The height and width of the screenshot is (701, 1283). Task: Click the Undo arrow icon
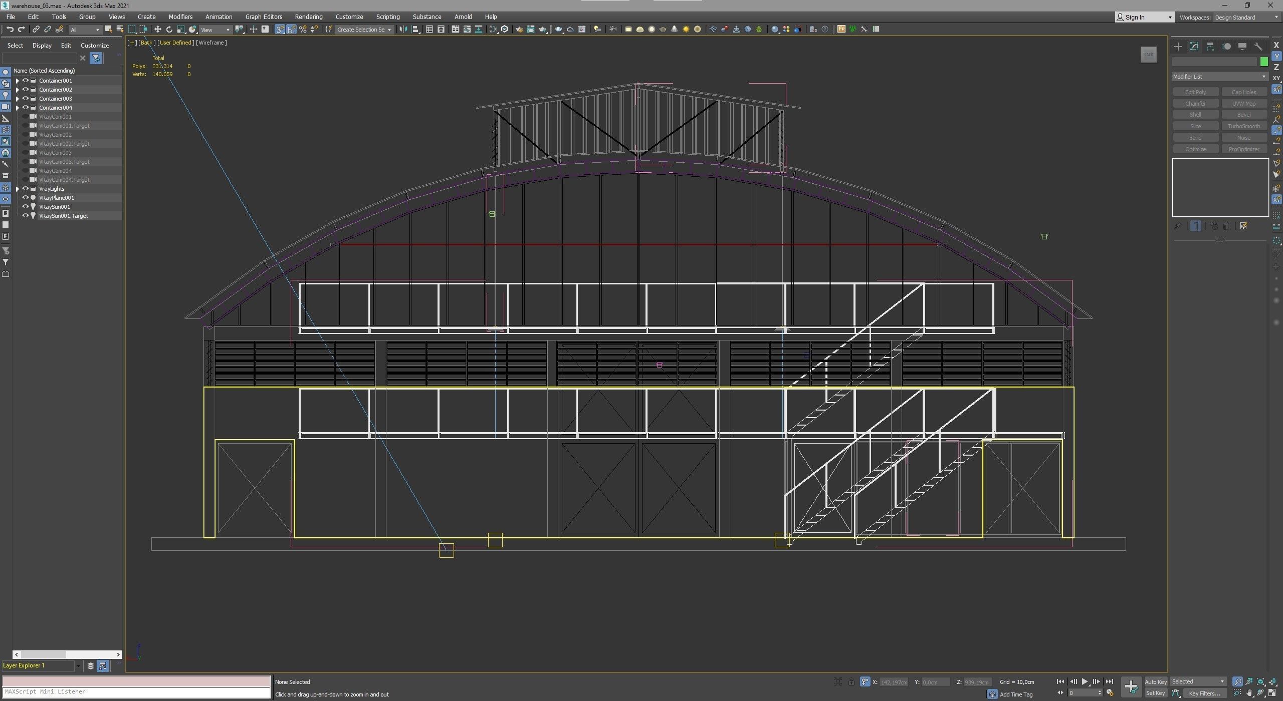(x=9, y=30)
